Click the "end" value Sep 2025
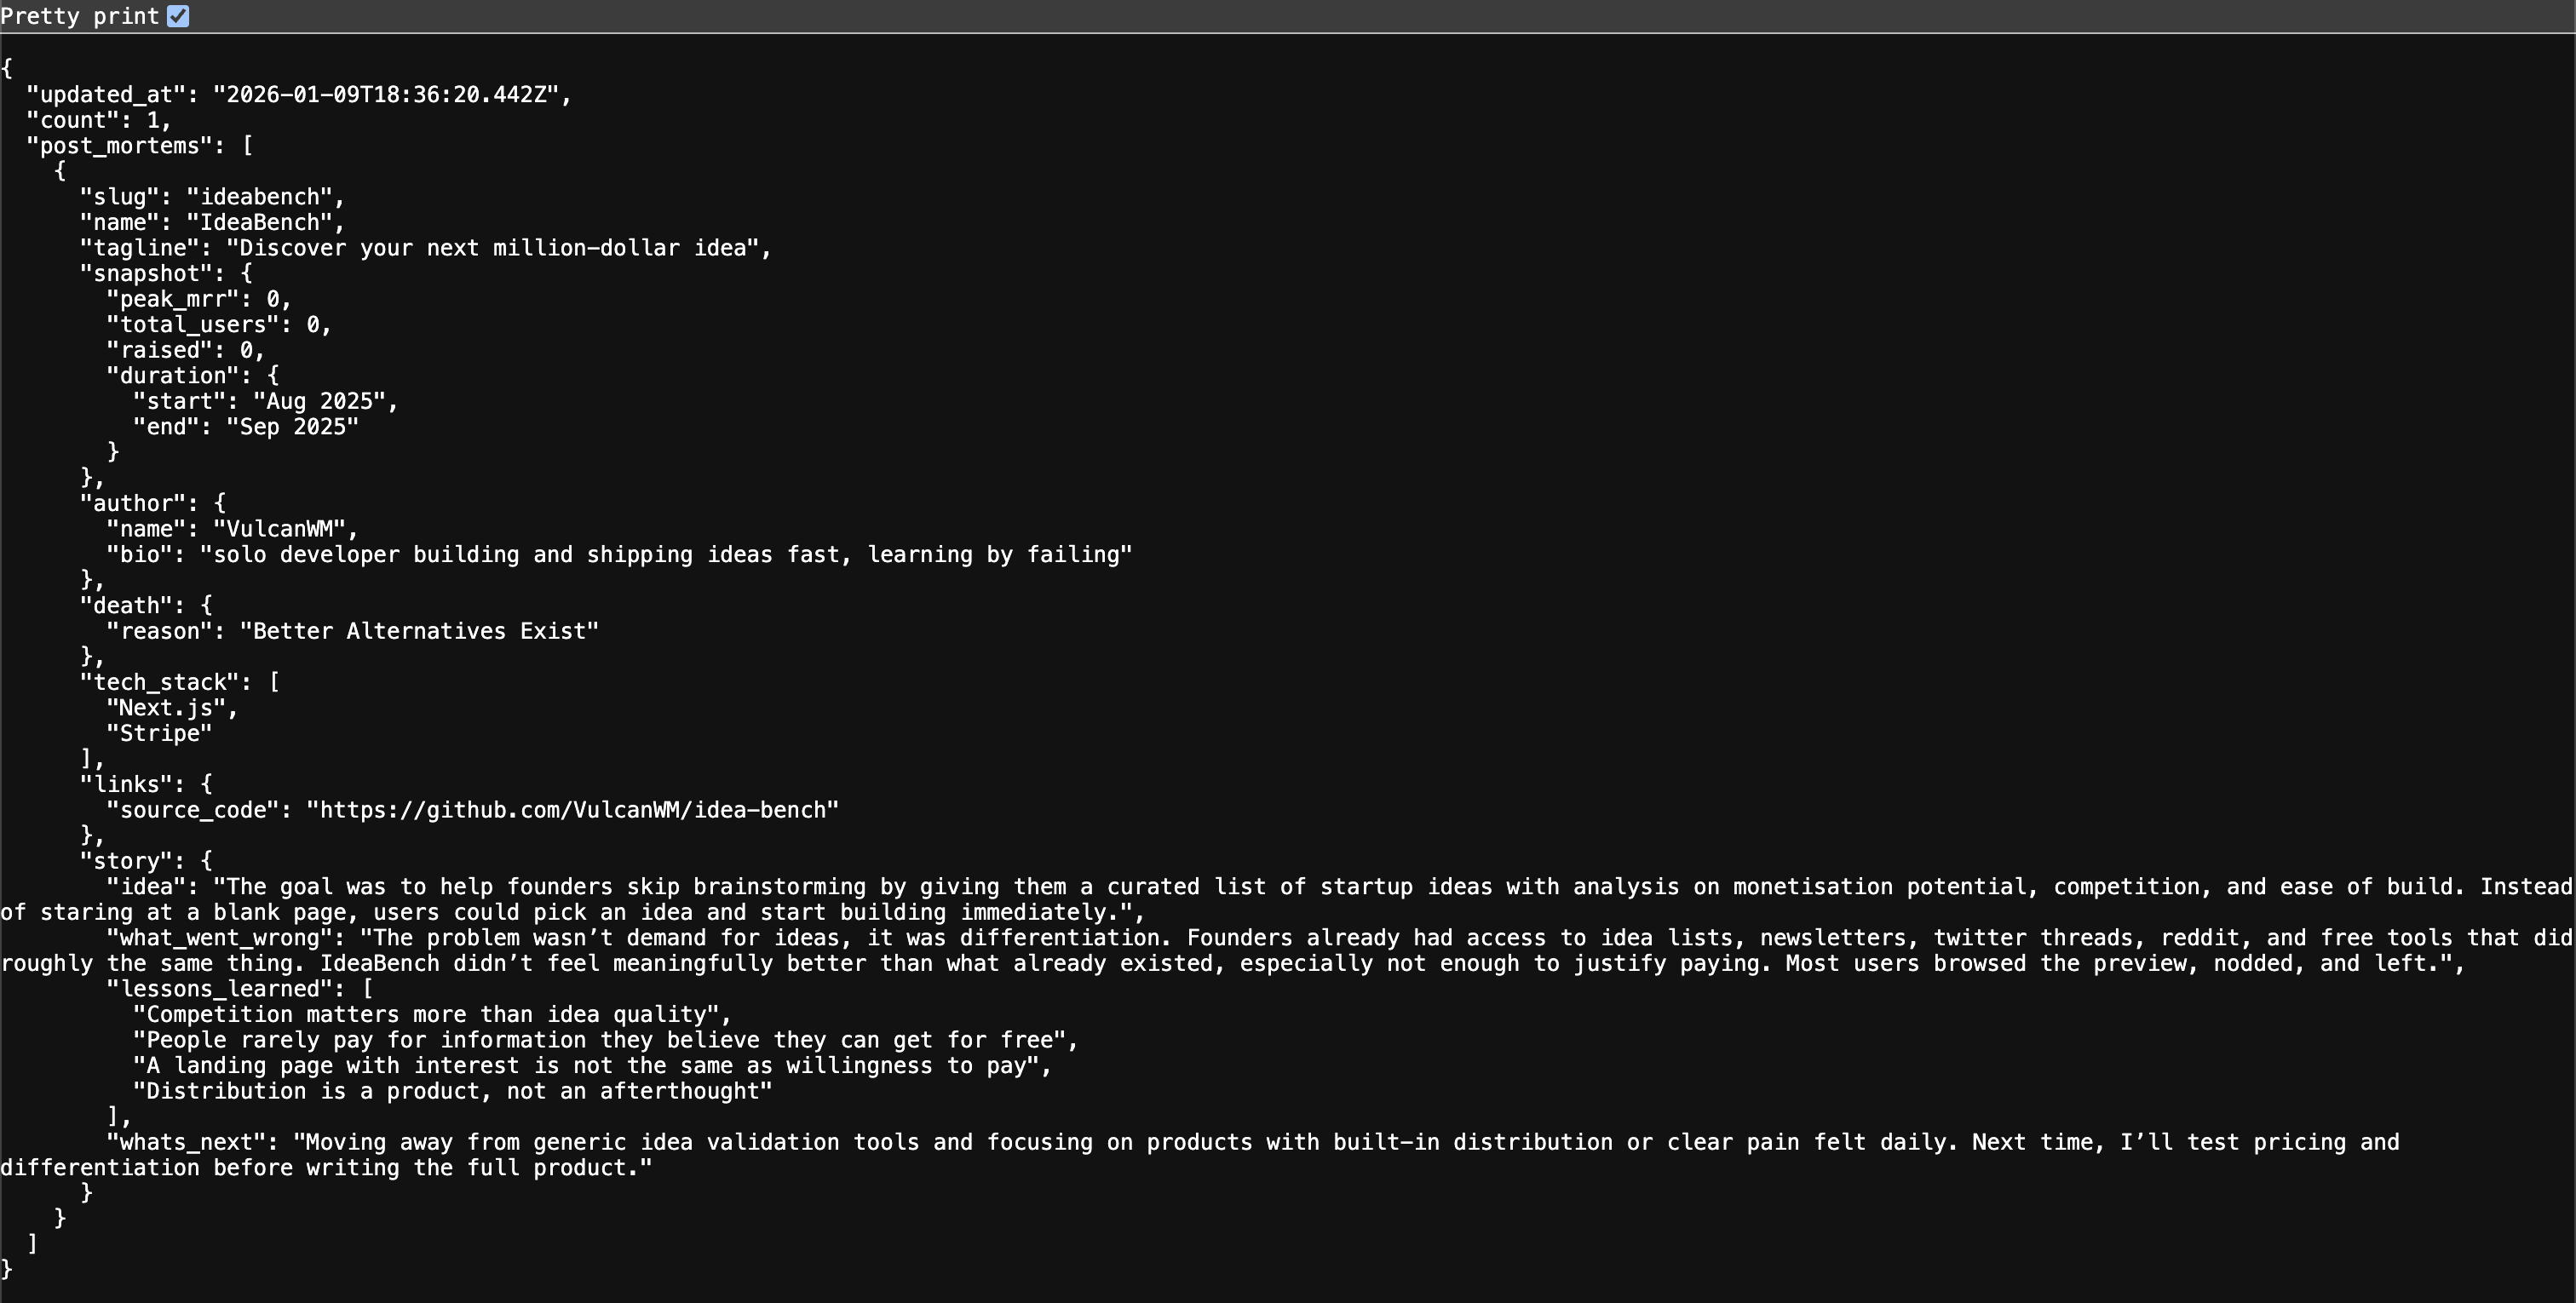Screen dimensions: 2576x1303 click(292, 427)
